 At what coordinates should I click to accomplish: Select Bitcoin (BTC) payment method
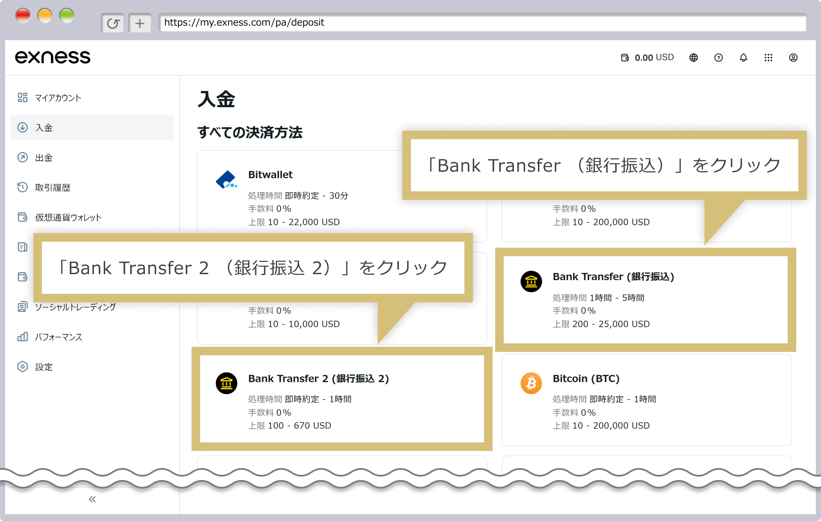pyautogui.click(x=647, y=400)
